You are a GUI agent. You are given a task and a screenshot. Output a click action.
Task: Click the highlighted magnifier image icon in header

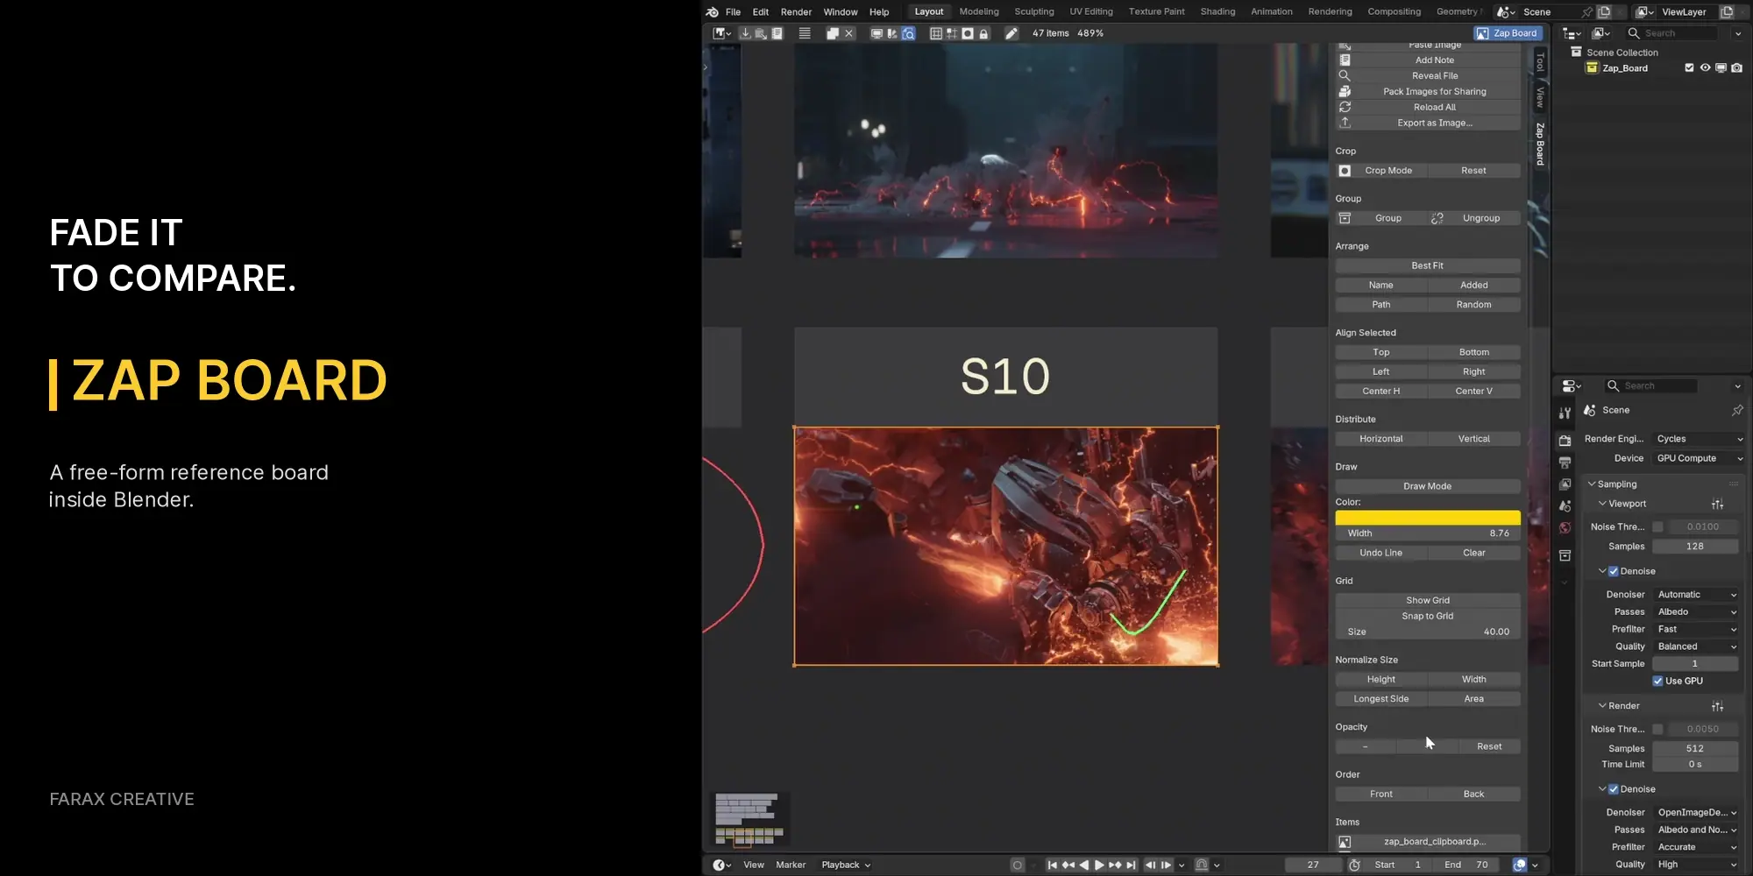tap(908, 33)
